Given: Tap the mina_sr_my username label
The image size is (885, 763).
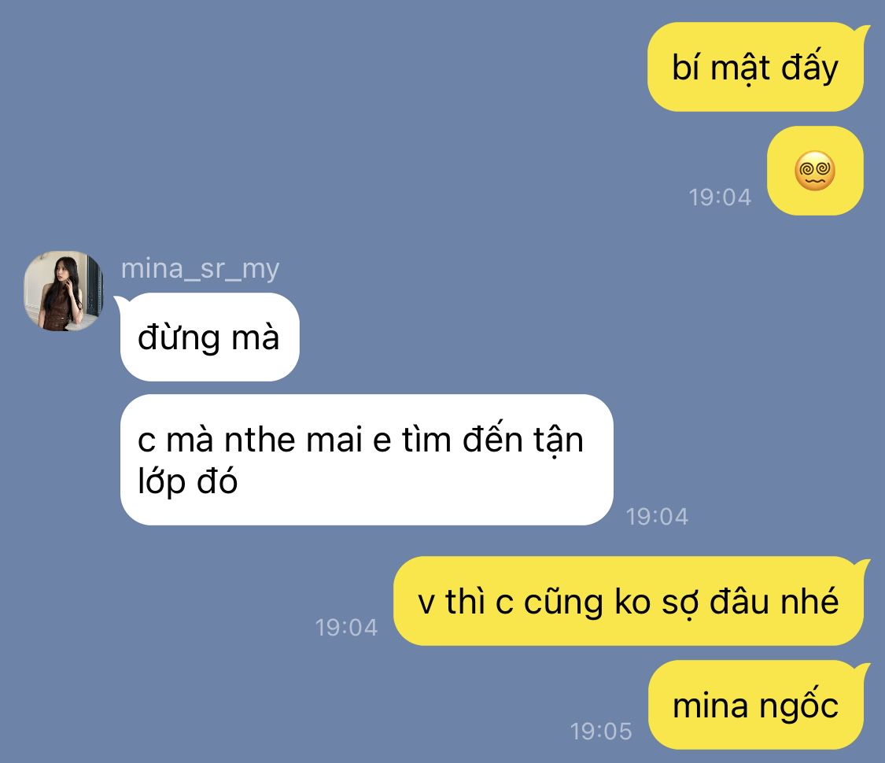Looking at the screenshot, I should [200, 269].
